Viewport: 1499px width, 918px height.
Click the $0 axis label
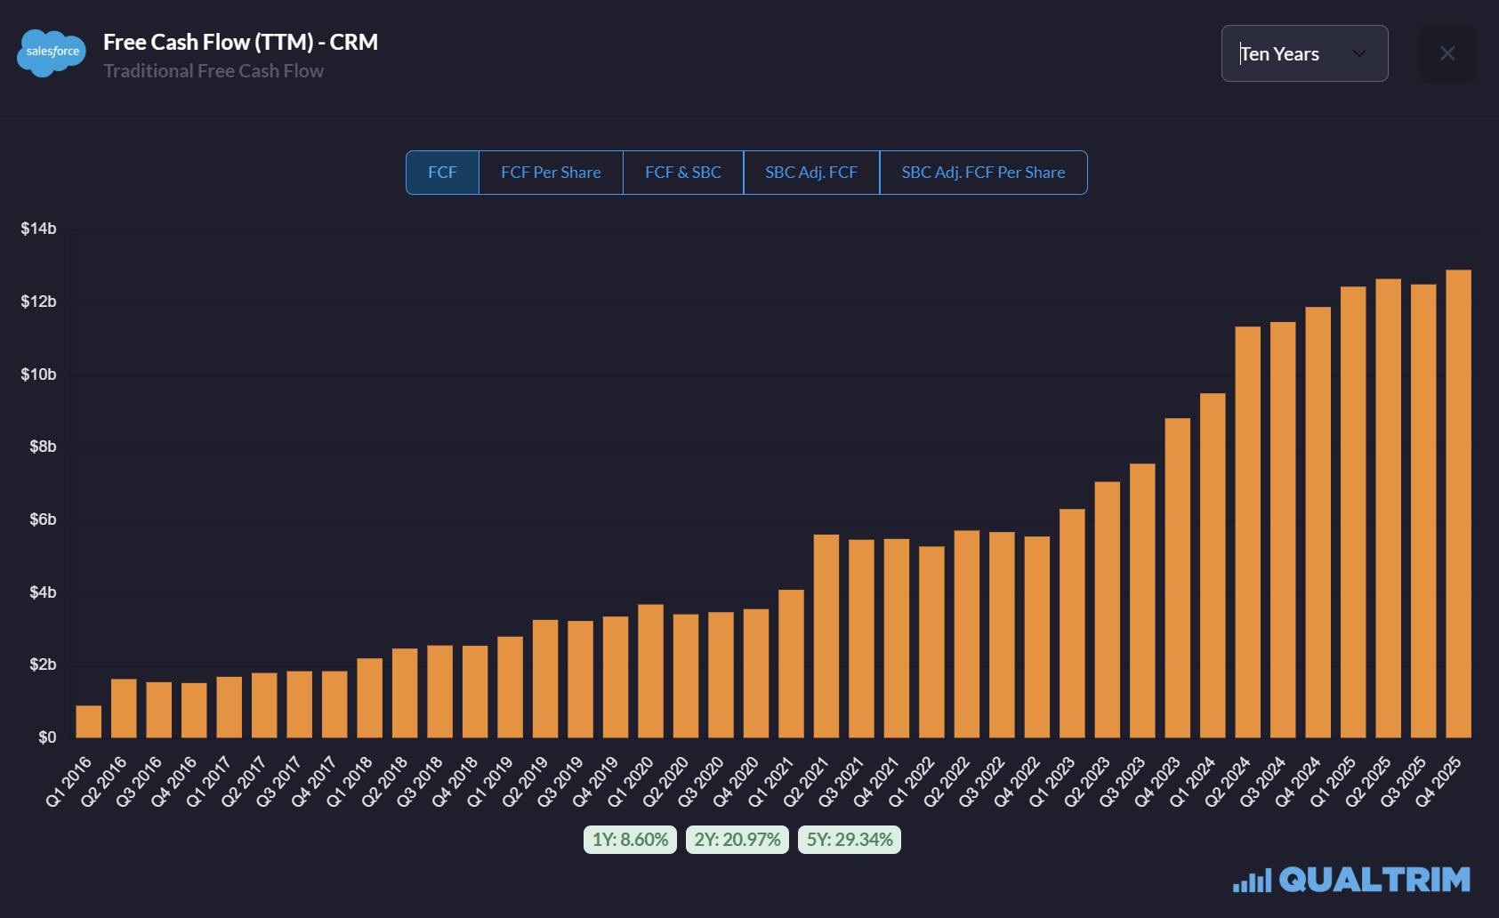pyautogui.click(x=47, y=737)
